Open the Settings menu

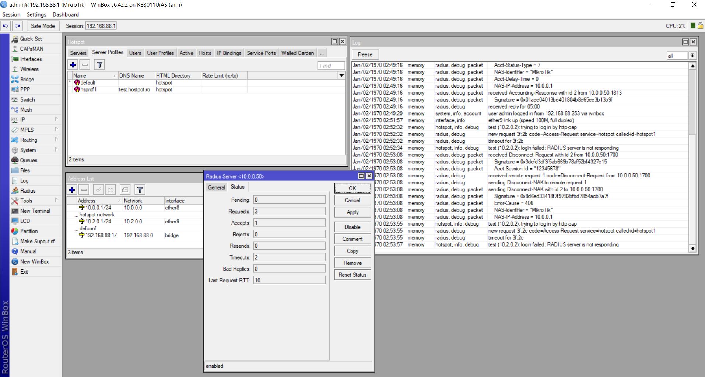click(x=36, y=14)
